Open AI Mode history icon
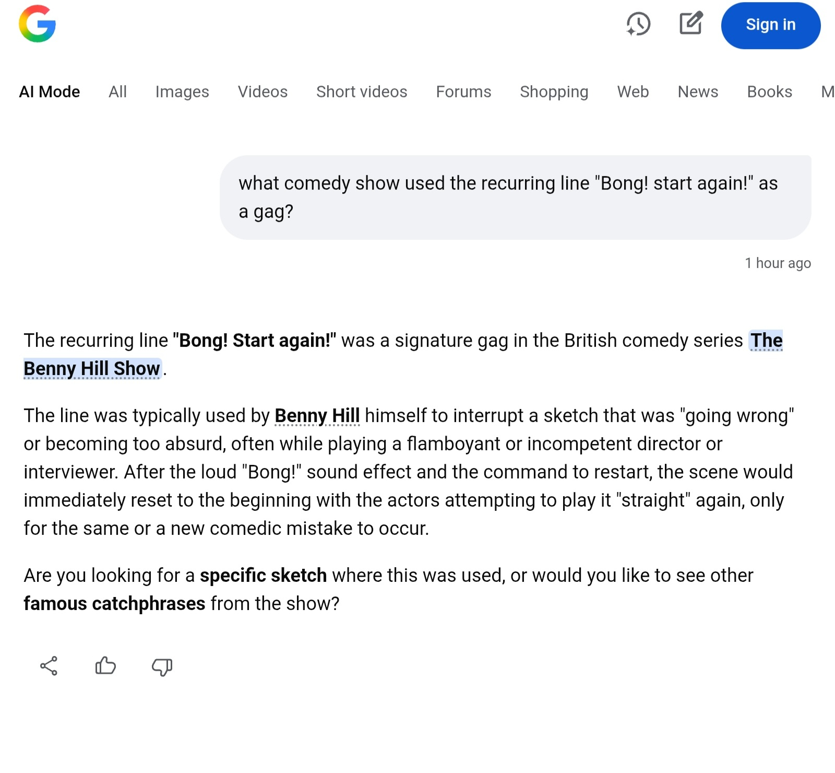The width and height of the screenshot is (835, 773). point(638,24)
